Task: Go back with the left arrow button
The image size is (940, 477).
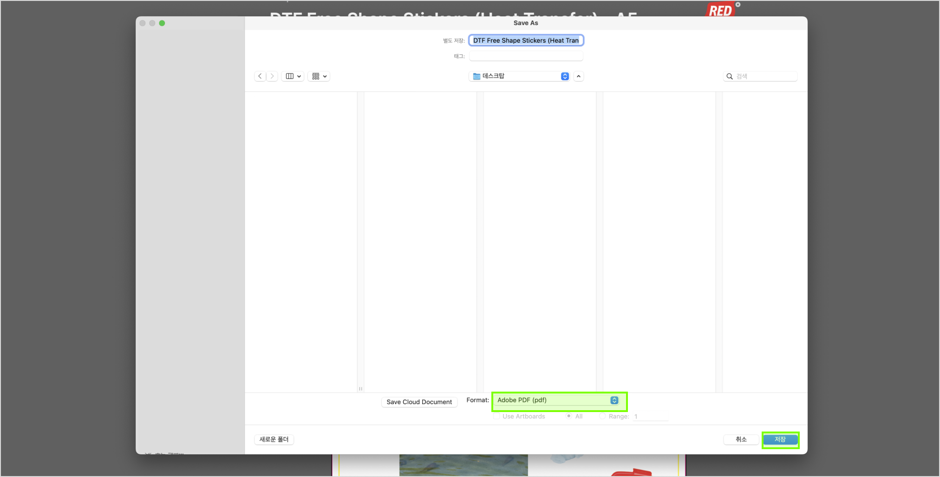Action: (x=260, y=76)
